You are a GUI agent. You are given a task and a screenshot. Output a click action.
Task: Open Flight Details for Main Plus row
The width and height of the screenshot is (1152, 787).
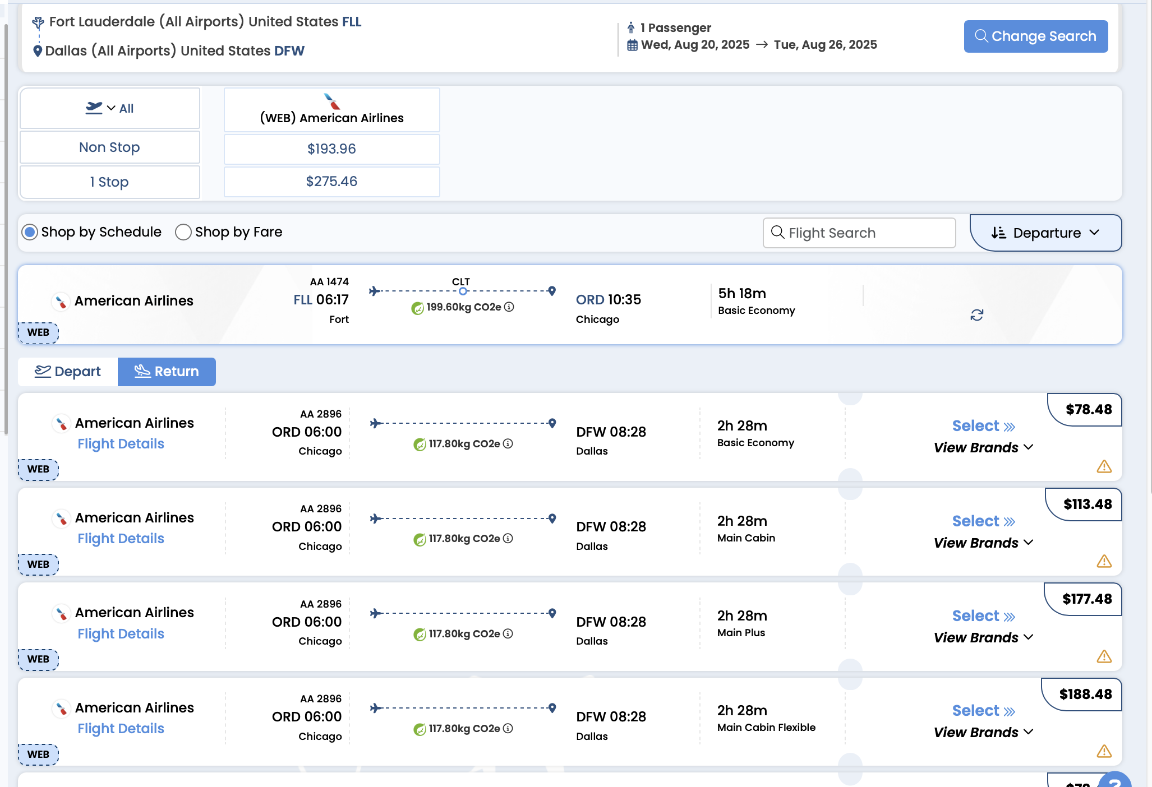coord(121,634)
